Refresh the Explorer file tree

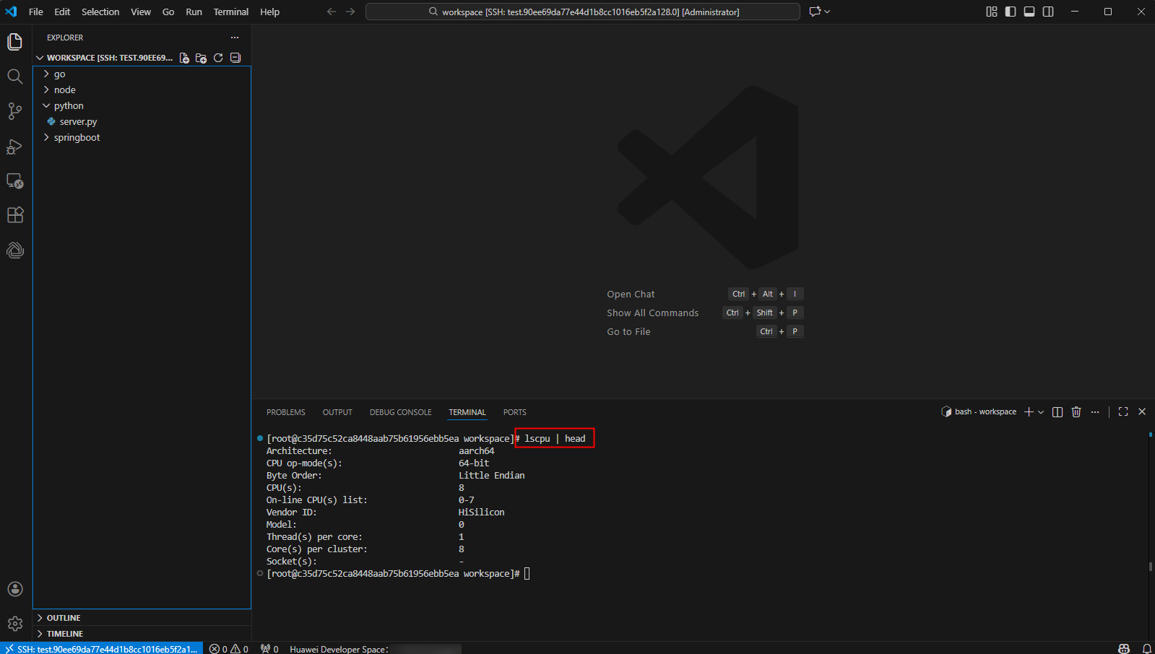pos(218,58)
